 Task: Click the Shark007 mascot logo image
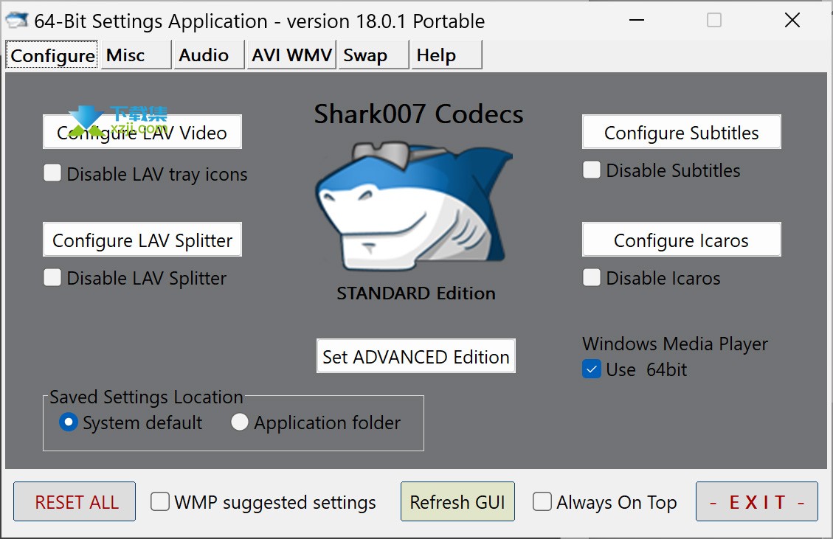click(415, 206)
